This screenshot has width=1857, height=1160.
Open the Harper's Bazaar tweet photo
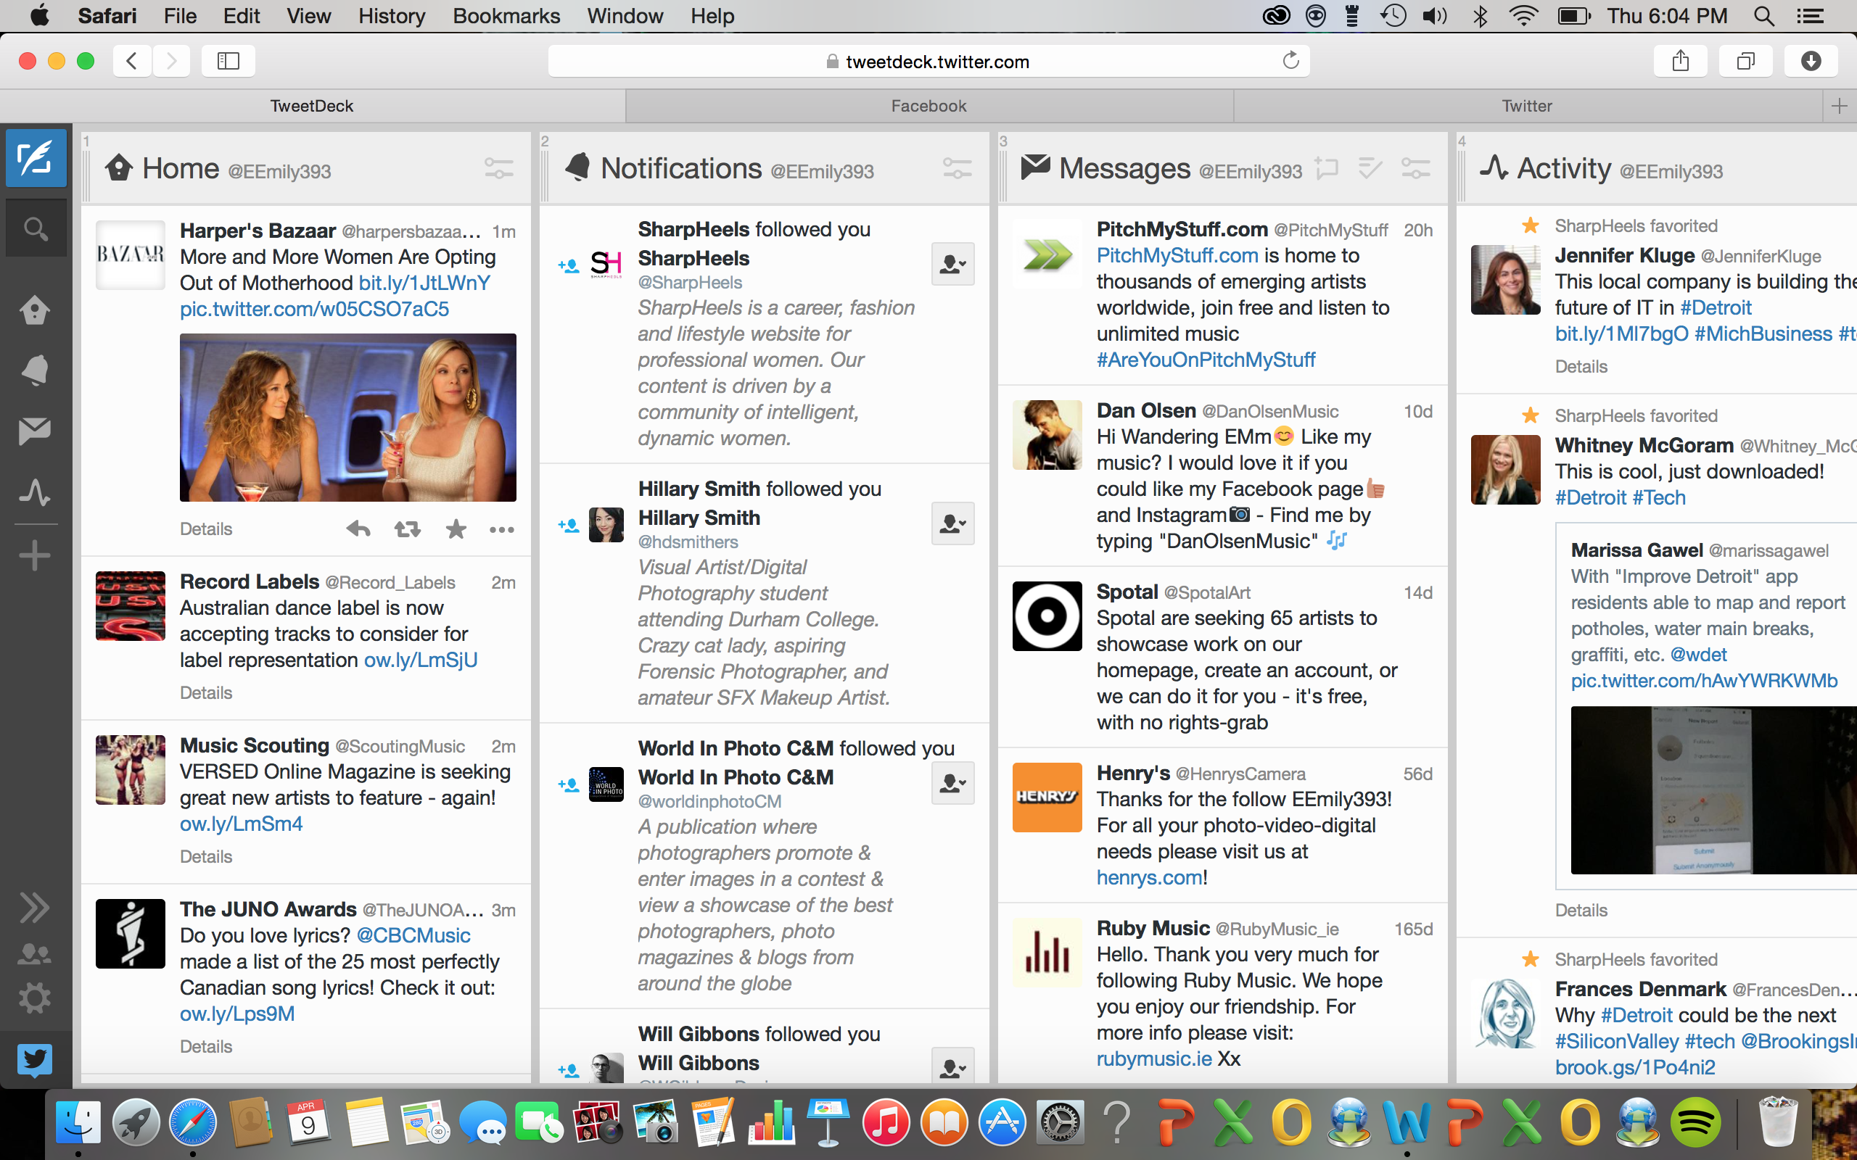(347, 418)
